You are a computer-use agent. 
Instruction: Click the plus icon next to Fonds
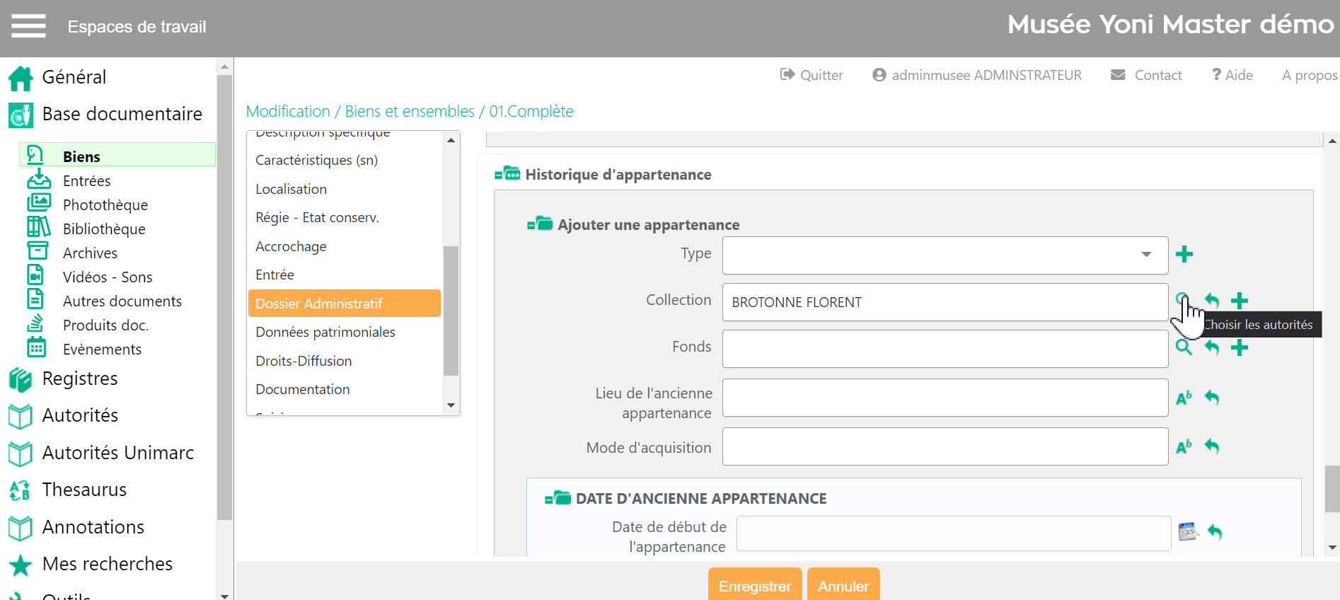point(1239,347)
